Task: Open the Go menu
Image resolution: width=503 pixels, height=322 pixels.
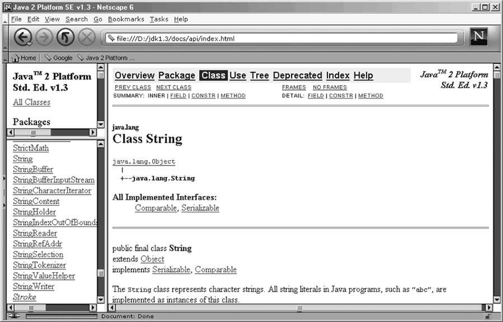Action: click(x=98, y=19)
